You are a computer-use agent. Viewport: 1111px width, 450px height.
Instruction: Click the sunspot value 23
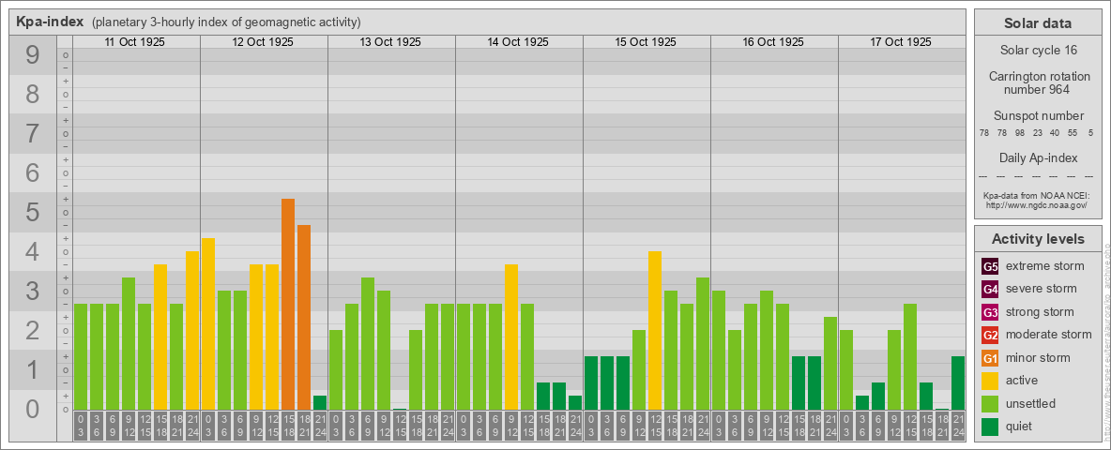tap(1037, 132)
